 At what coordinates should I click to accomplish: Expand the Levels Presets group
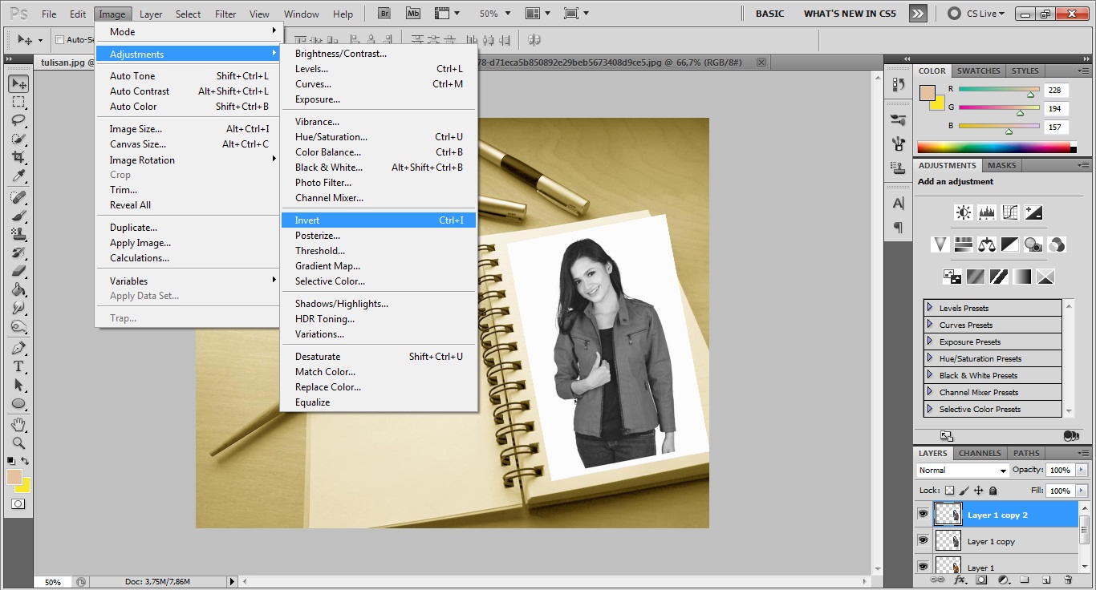930,308
